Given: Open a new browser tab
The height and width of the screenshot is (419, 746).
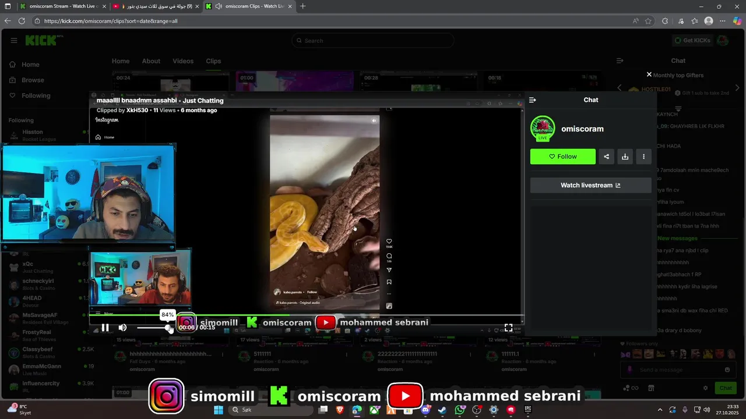Looking at the screenshot, I should [302, 6].
